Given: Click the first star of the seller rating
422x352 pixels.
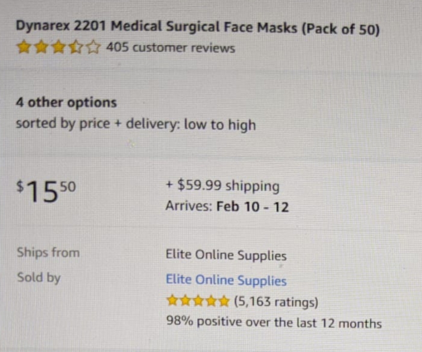Looking at the screenshot, I should coord(173,300).
